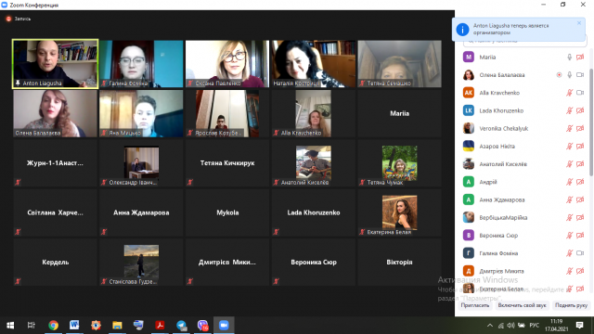This screenshot has width=594, height=334.
Task: Click the Zoom icon in the taskbar
Action: coord(224,326)
